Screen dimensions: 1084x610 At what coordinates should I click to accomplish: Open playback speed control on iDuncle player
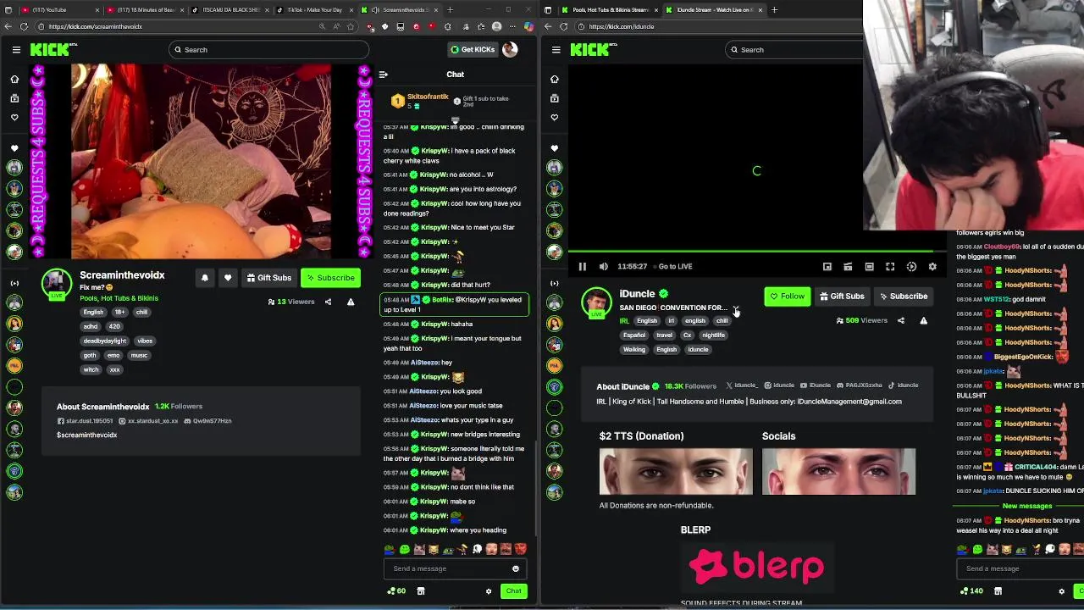pos(911,267)
